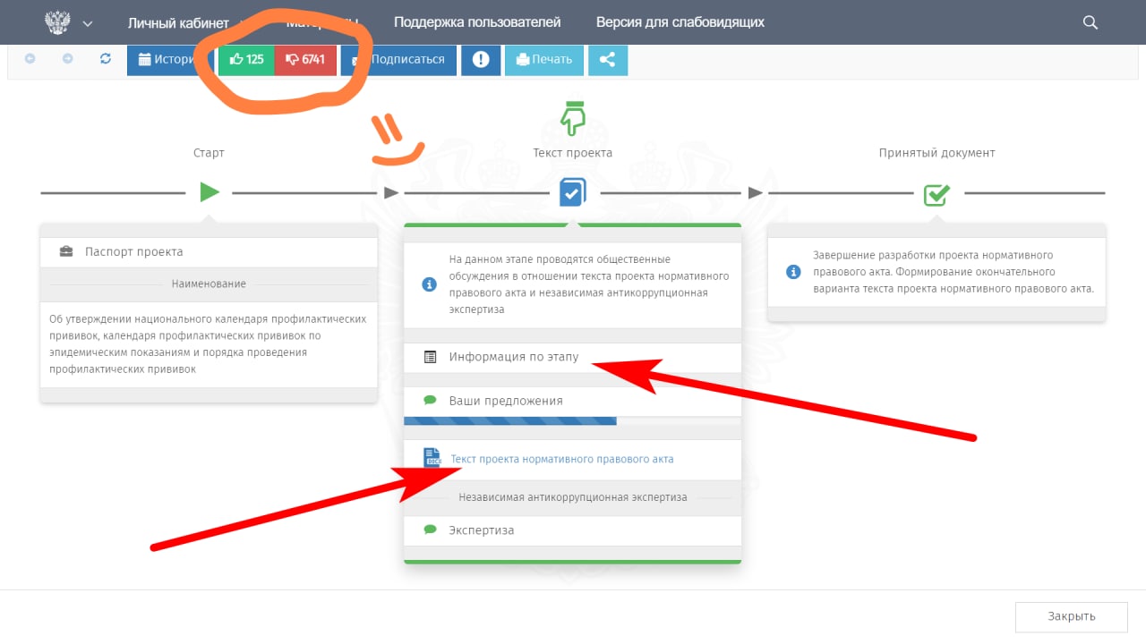
Task: Click the briefcase icon beside Паспорт проекта
Action: [67, 251]
